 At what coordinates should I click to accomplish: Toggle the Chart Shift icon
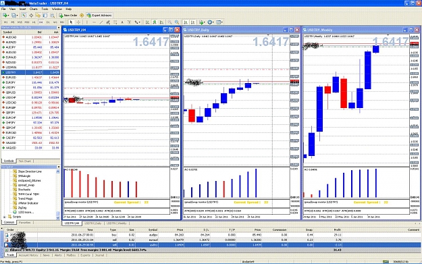(192, 22)
